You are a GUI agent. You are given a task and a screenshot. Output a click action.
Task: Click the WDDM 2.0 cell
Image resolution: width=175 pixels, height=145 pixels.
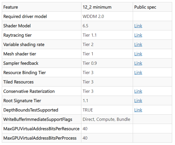click(x=93, y=17)
